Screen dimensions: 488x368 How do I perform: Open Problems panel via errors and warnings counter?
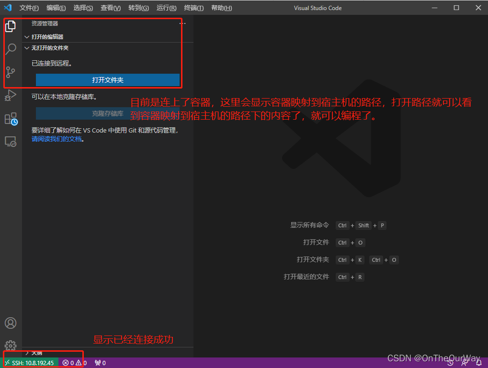coord(74,363)
